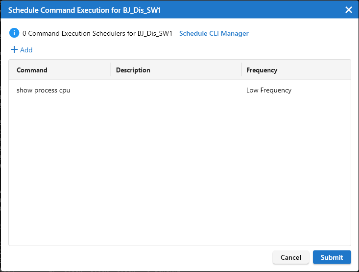
Task: Sort by the Command column header
Action: (32, 70)
